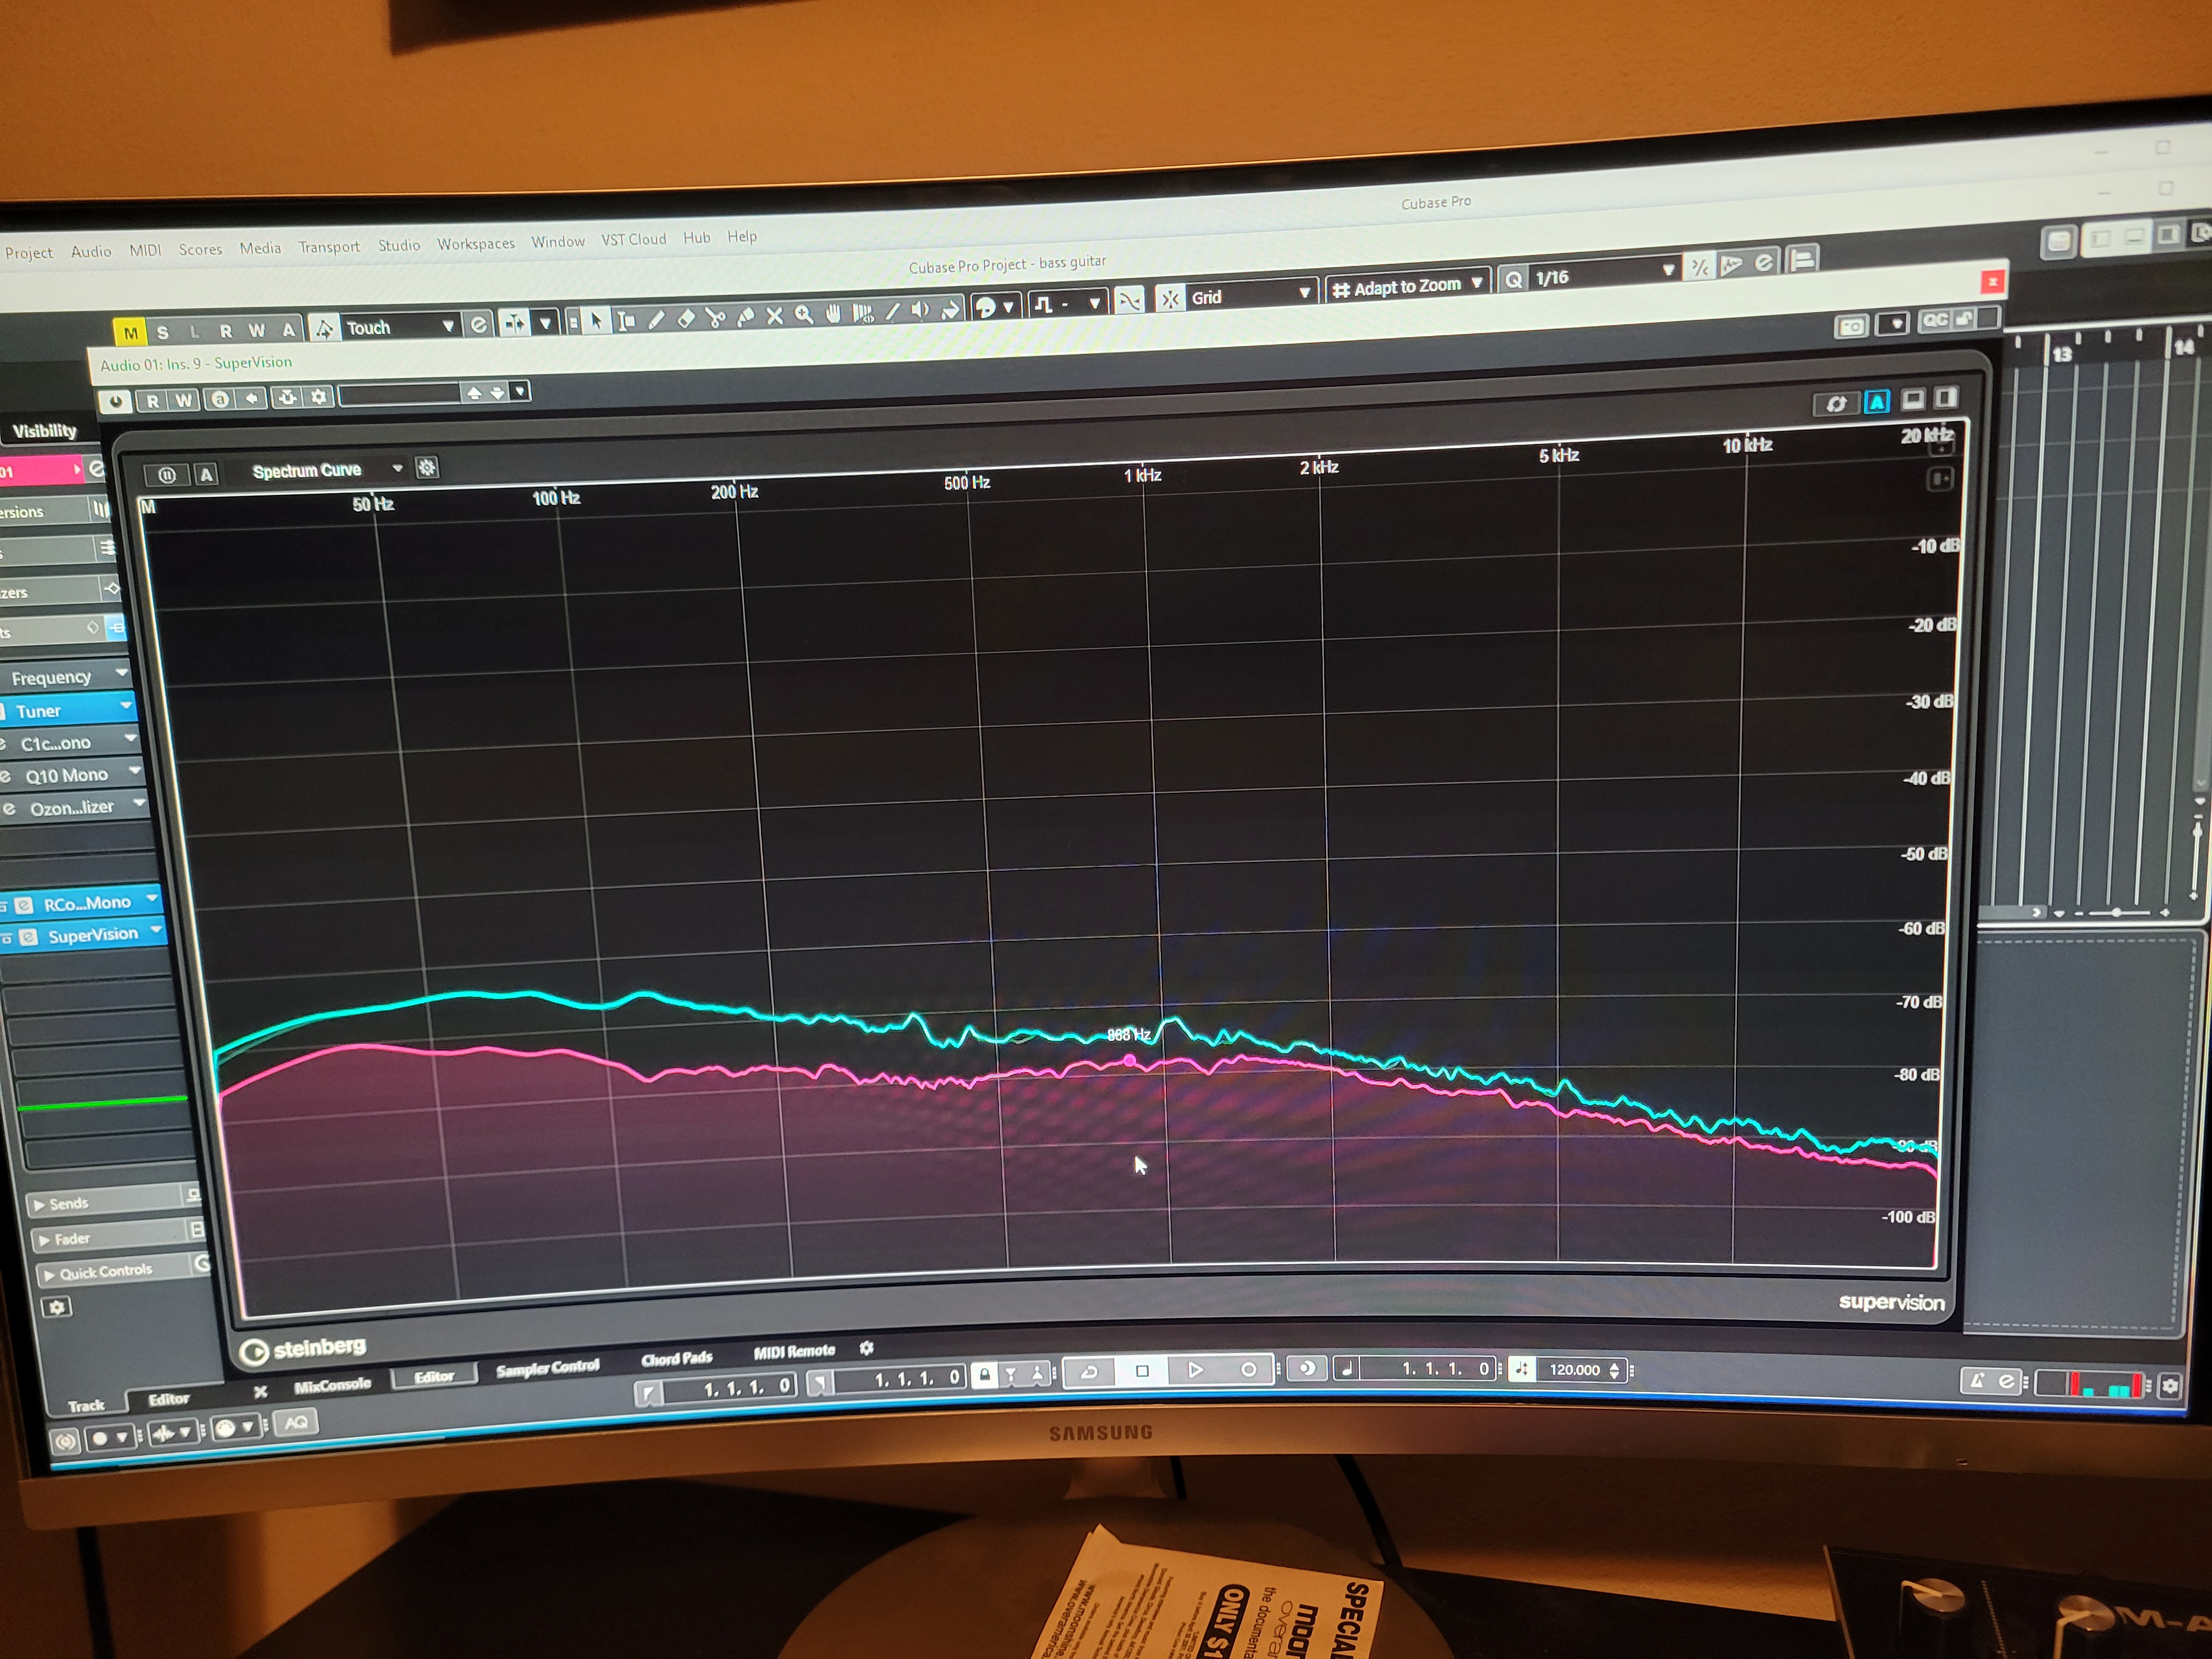Screen dimensions: 2212x1659
Task: Click the tempo value 120.000 field
Action: click(1574, 1370)
